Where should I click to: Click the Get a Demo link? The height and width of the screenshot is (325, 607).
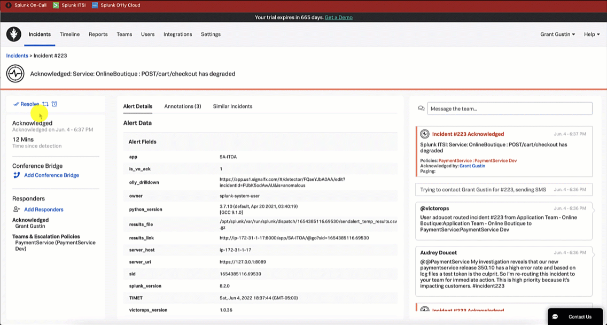339,17
